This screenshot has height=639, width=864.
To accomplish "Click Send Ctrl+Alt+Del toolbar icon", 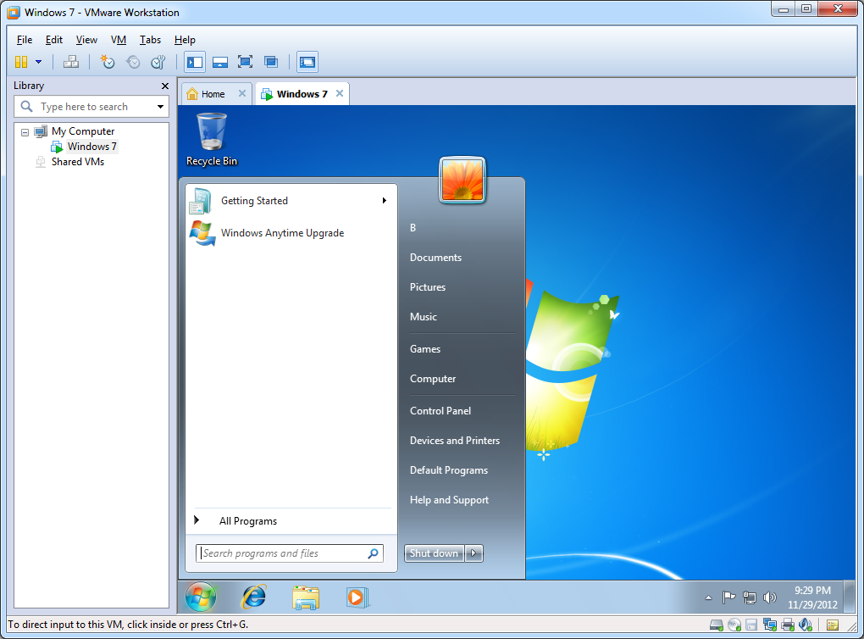I will [71, 62].
